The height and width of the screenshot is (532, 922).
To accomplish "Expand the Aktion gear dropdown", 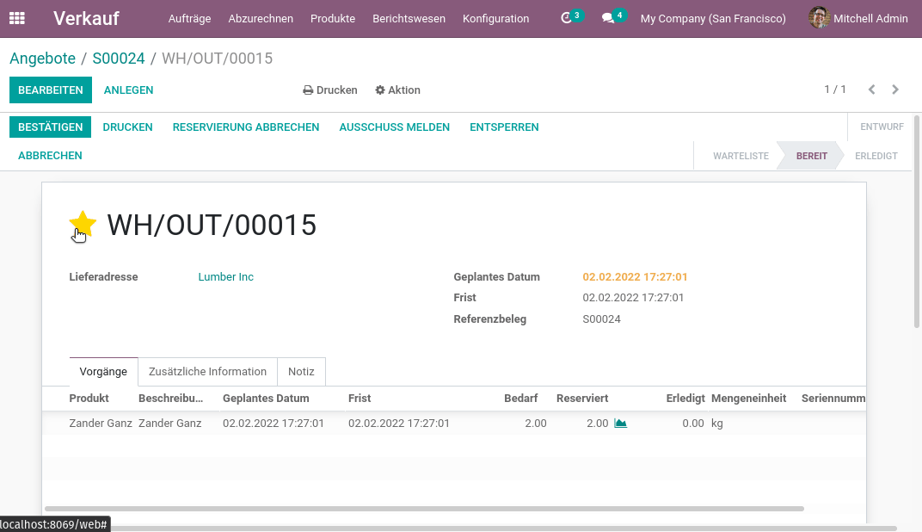I will click(x=397, y=90).
